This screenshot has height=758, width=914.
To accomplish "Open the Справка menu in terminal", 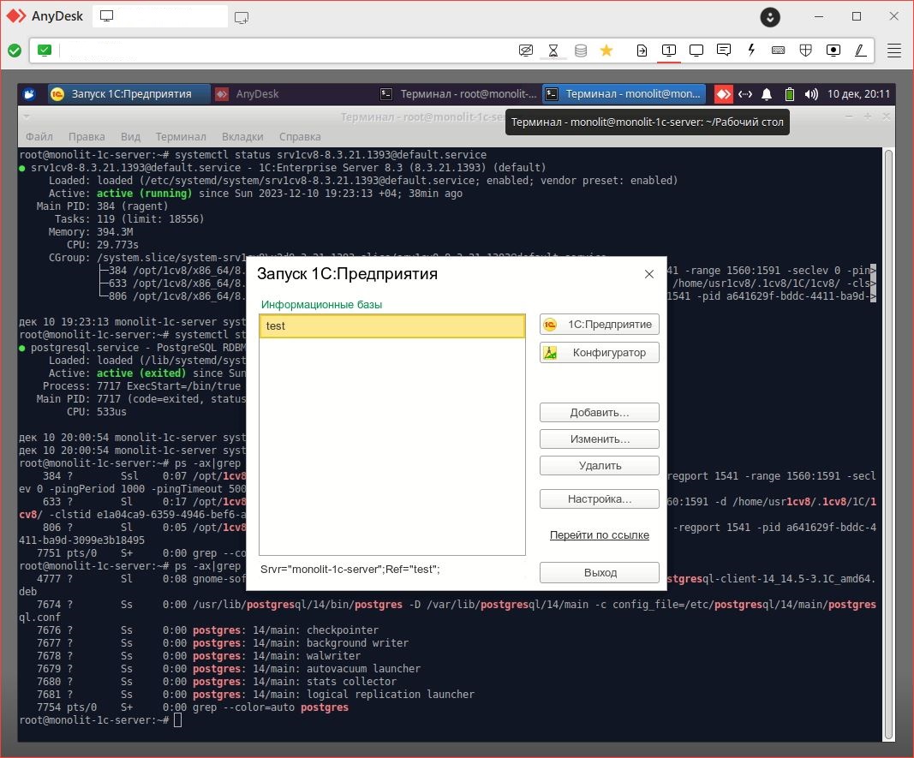I will [300, 137].
